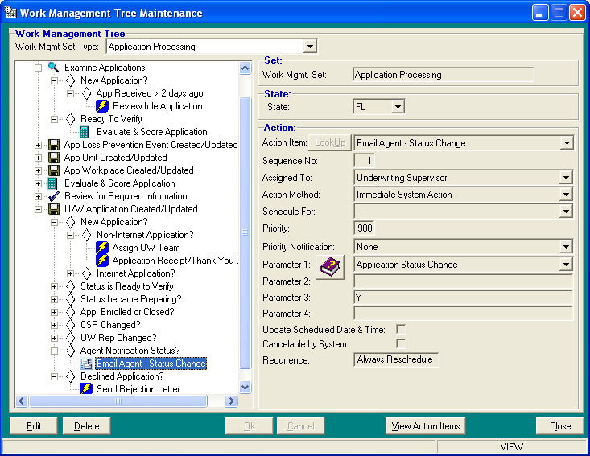Click the Parameter 3 field showing Y
Viewport: 590px width, 456px height.
(x=464, y=298)
